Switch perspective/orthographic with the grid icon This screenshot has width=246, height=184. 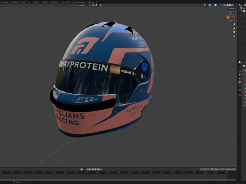click(x=234, y=36)
